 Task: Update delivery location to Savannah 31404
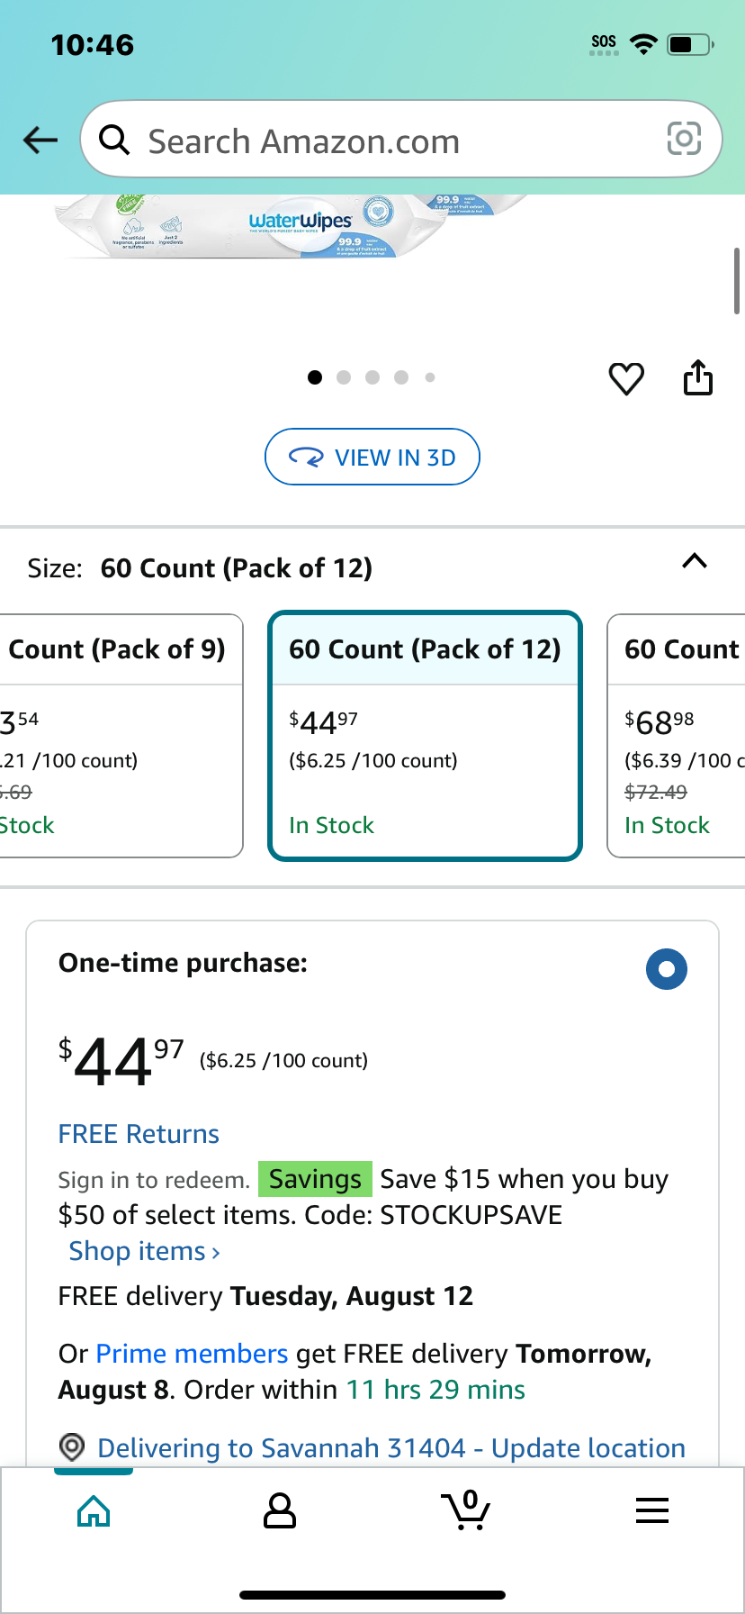tap(391, 1447)
